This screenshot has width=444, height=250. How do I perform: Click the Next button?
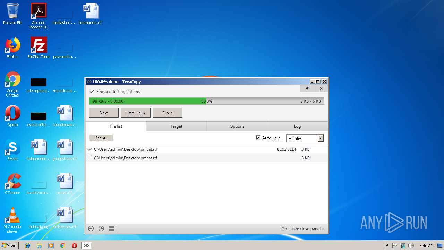pyautogui.click(x=104, y=113)
